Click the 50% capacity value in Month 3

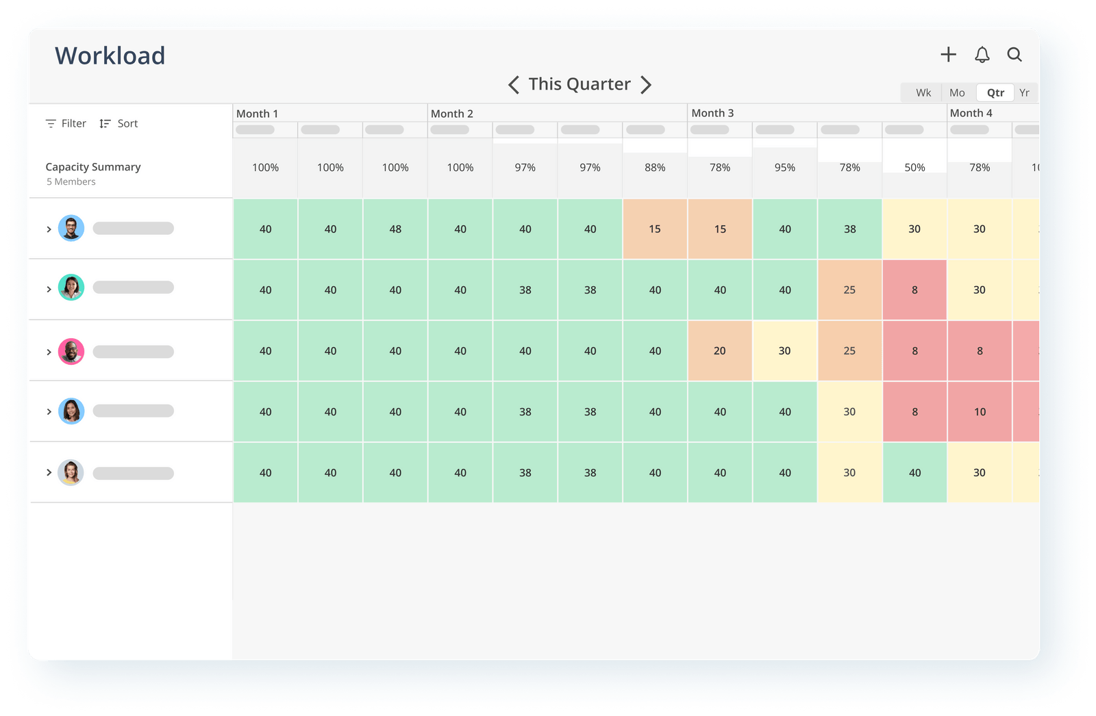(x=914, y=166)
